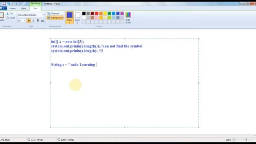Click the bottom-right handle of the text box
This screenshot has height=144, width=256.
pyautogui.click(x=198, y=127)
